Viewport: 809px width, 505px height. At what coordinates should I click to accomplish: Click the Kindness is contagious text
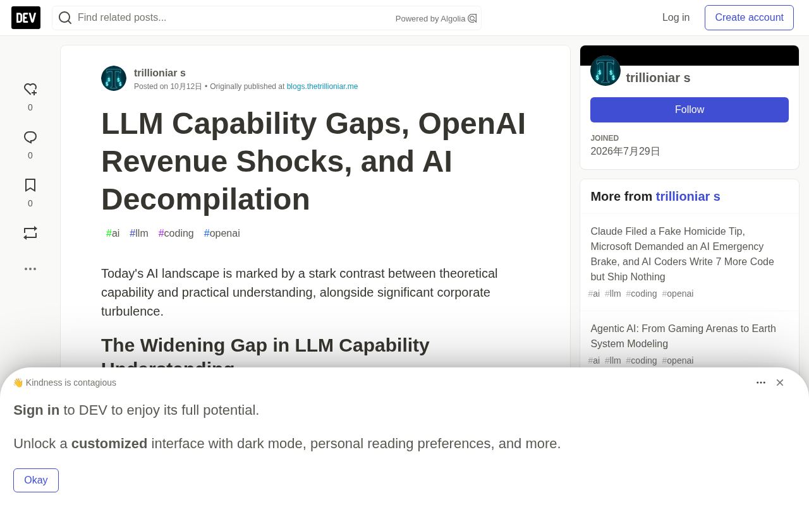pos(71,383)
